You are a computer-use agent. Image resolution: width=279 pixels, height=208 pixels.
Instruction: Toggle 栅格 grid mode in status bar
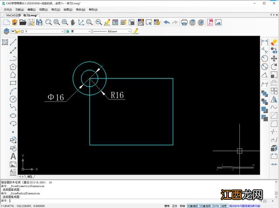tap(167, 206)
